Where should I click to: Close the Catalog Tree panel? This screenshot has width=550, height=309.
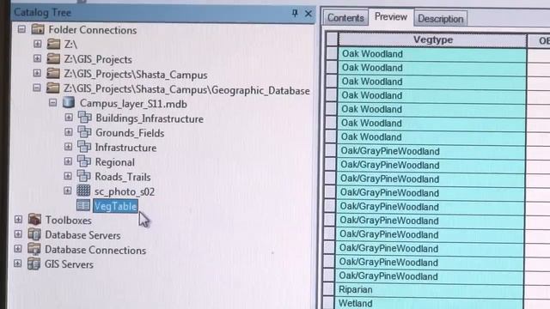click(x=309, y=14)
